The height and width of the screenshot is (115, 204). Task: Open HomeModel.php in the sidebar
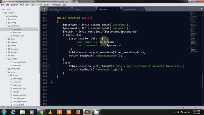(x=20, y=62)
